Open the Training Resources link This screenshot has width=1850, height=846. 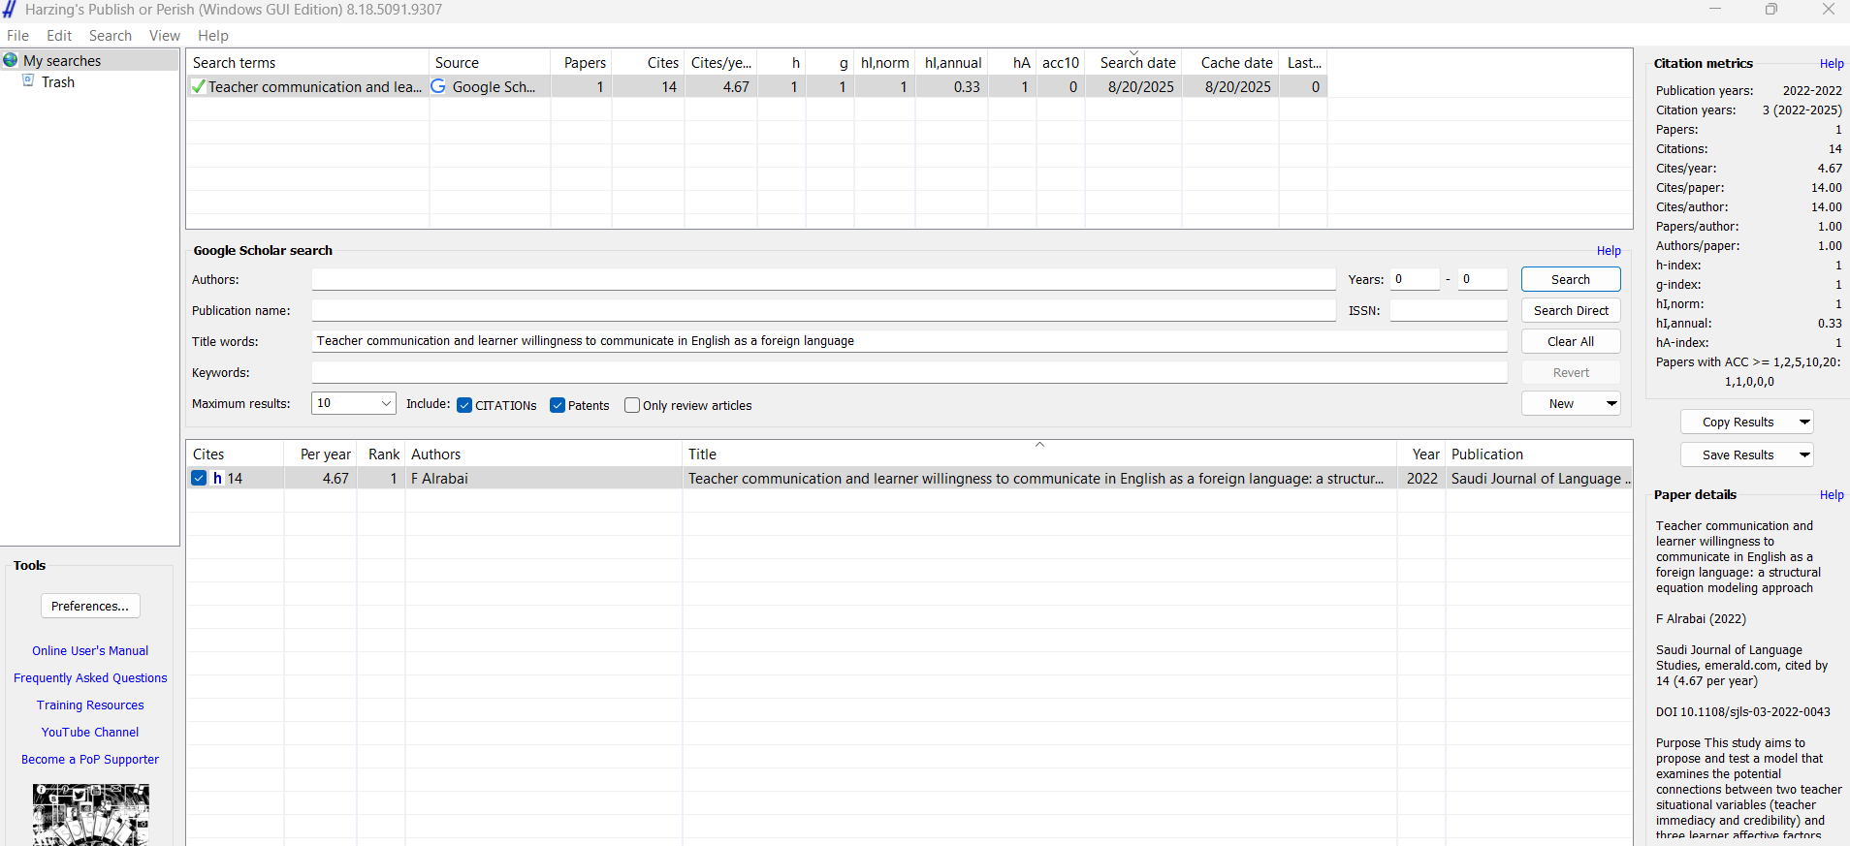pyautogui.click(x=90, y=705)
